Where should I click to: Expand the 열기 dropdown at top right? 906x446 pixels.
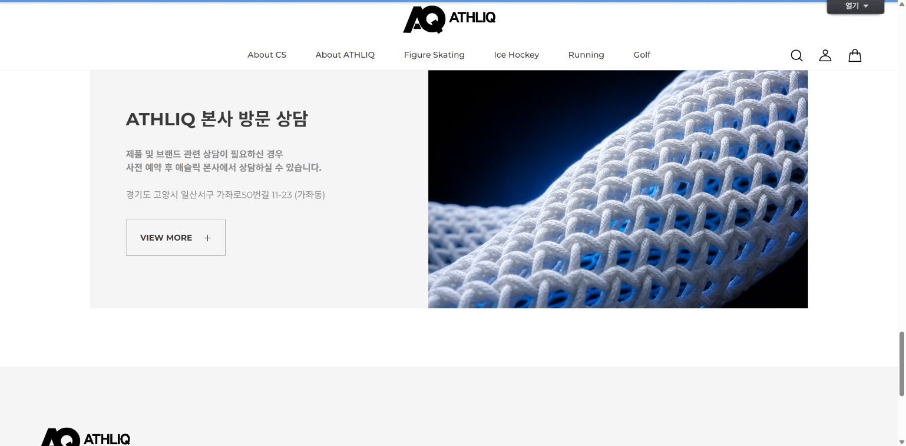[856, 6]
